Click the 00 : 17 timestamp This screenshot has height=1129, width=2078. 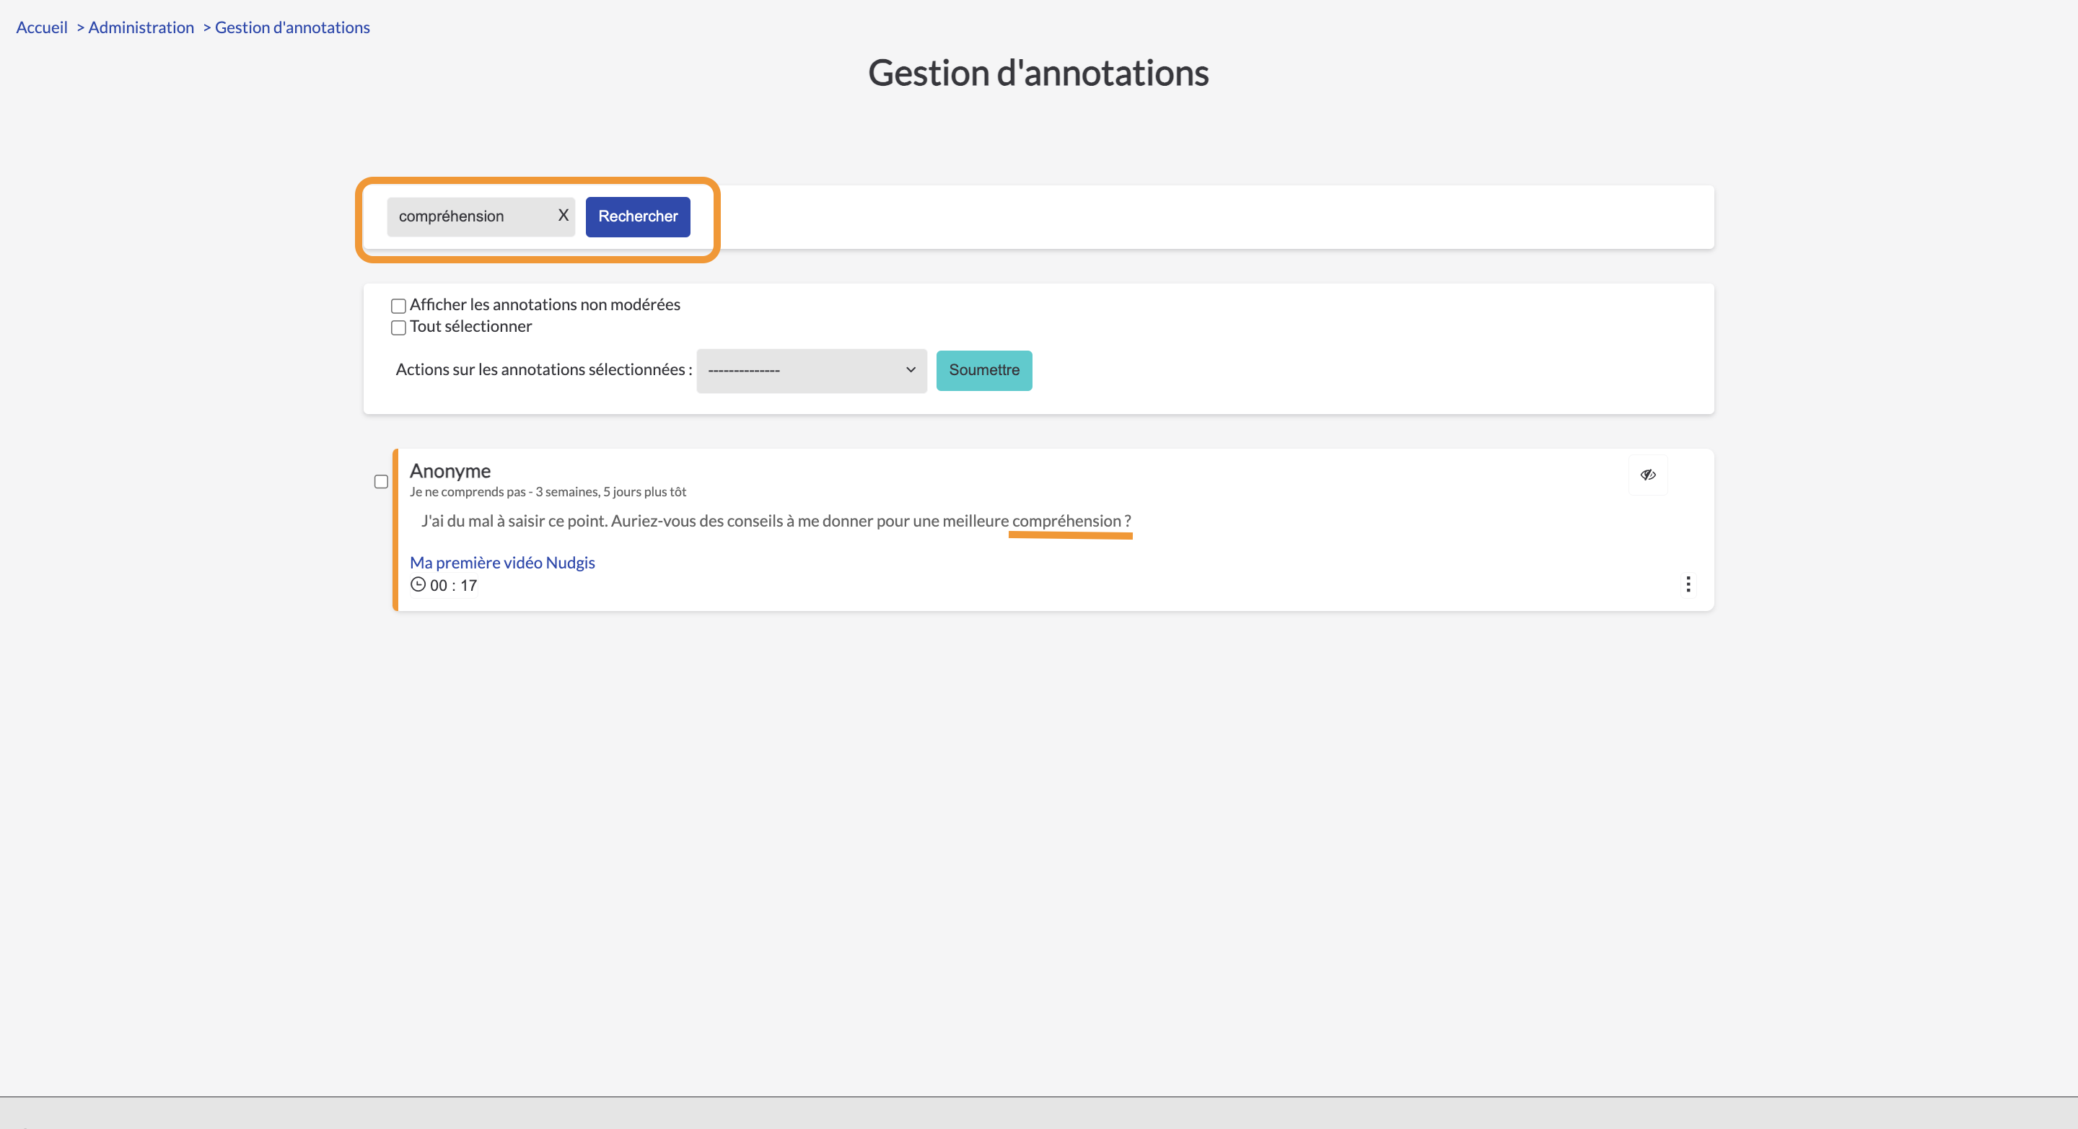[x=453, y=586]
